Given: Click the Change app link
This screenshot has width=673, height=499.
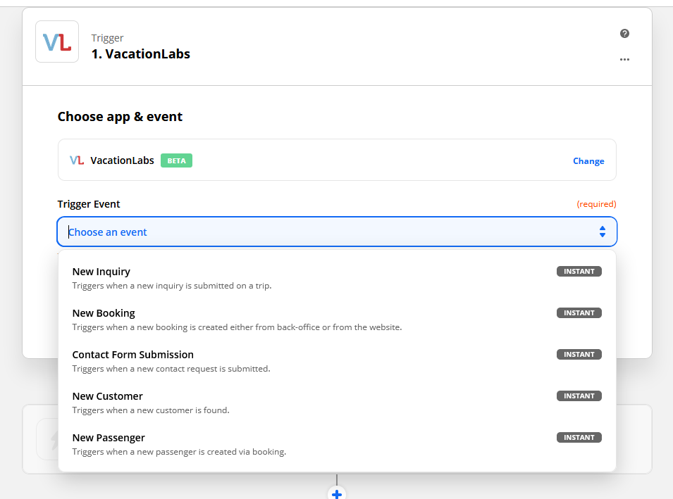Looking at the screenshot, I should coord(588,160).
